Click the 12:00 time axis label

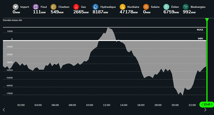coord(107,105)
